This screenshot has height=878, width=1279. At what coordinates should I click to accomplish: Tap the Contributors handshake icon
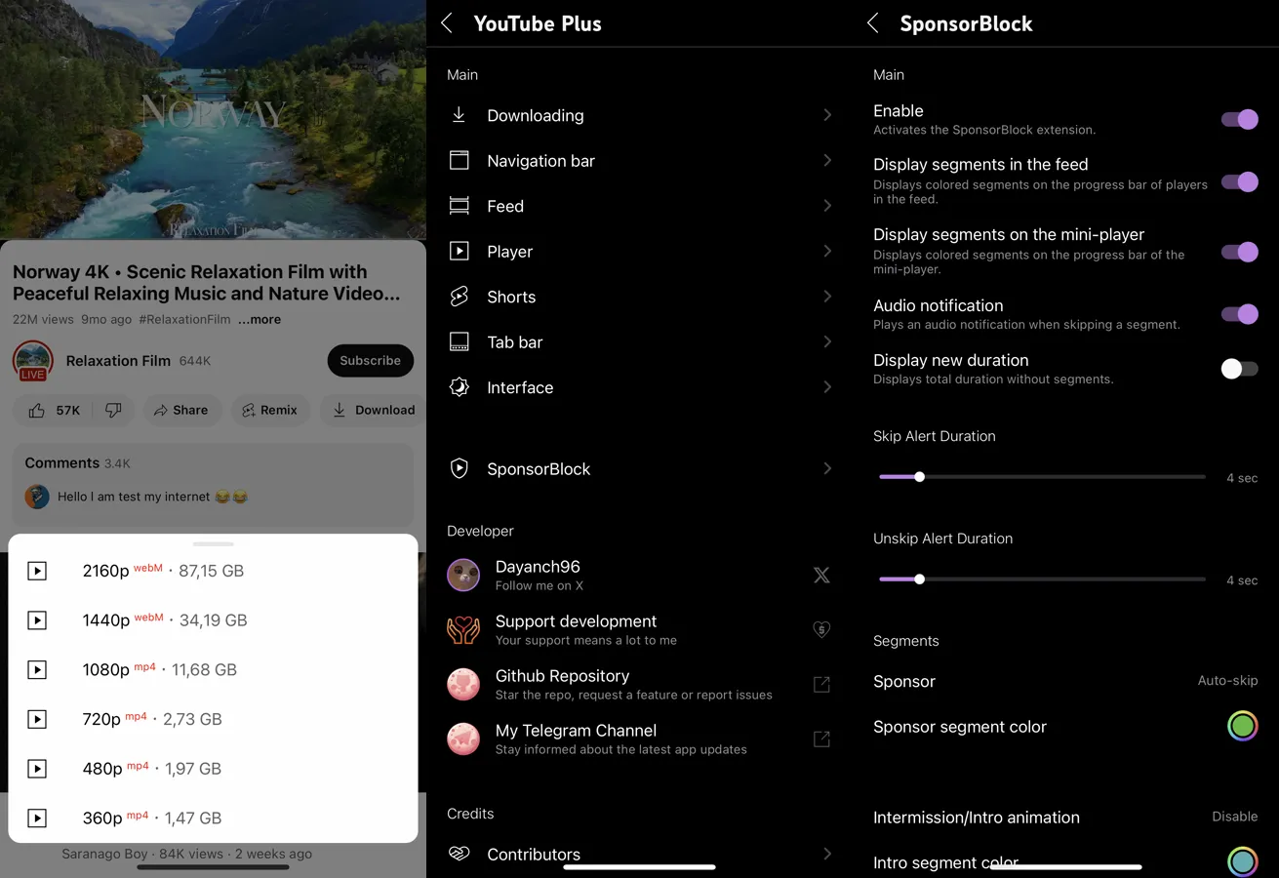459,854
